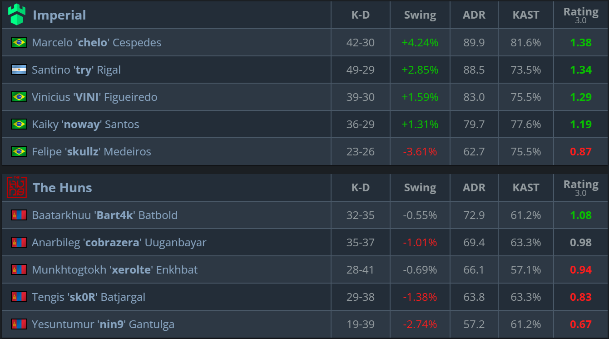
Task: Select Munkhtogtokh 'xerolte' Enkhbat player name
Action: (x=114, y=270)
